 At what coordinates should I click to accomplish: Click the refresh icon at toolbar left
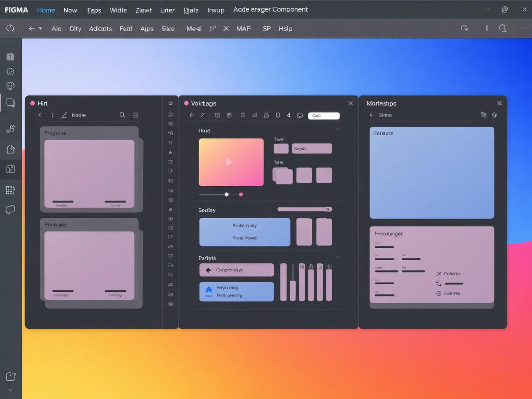point(10,28)
